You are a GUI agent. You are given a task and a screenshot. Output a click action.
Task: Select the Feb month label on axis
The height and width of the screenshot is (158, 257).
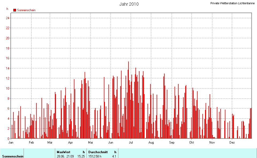[x=31, y=142]
